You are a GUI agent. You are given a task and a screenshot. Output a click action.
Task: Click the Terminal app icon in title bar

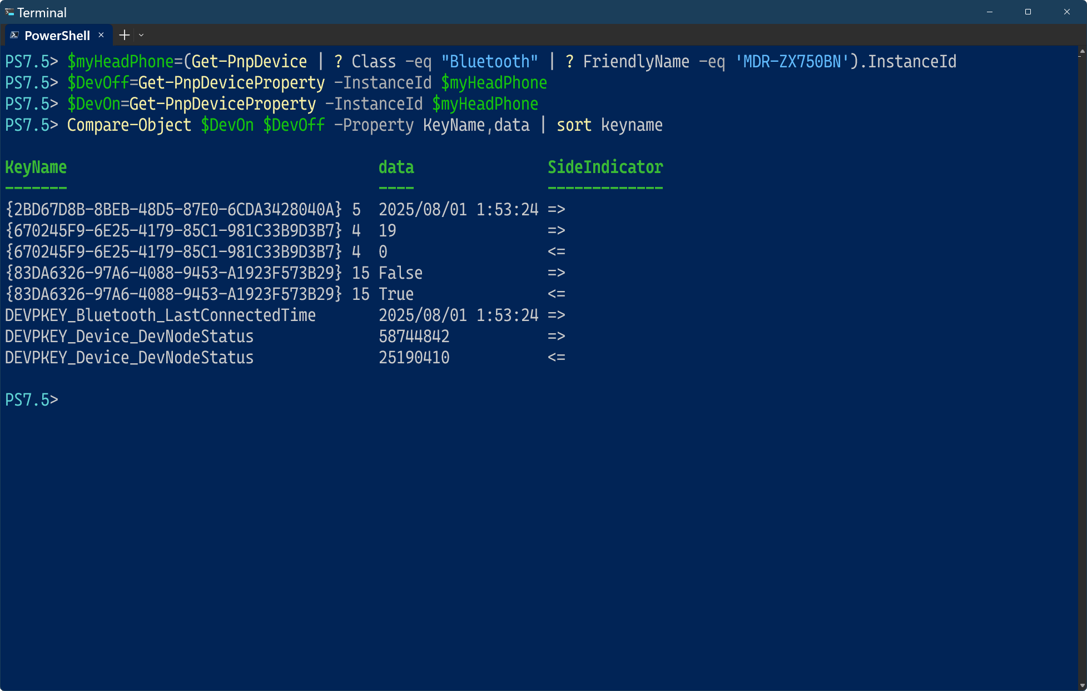[9, 12]
